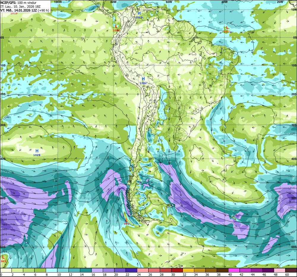Pick the dark maroon swatch after 60

coord(291,270)
